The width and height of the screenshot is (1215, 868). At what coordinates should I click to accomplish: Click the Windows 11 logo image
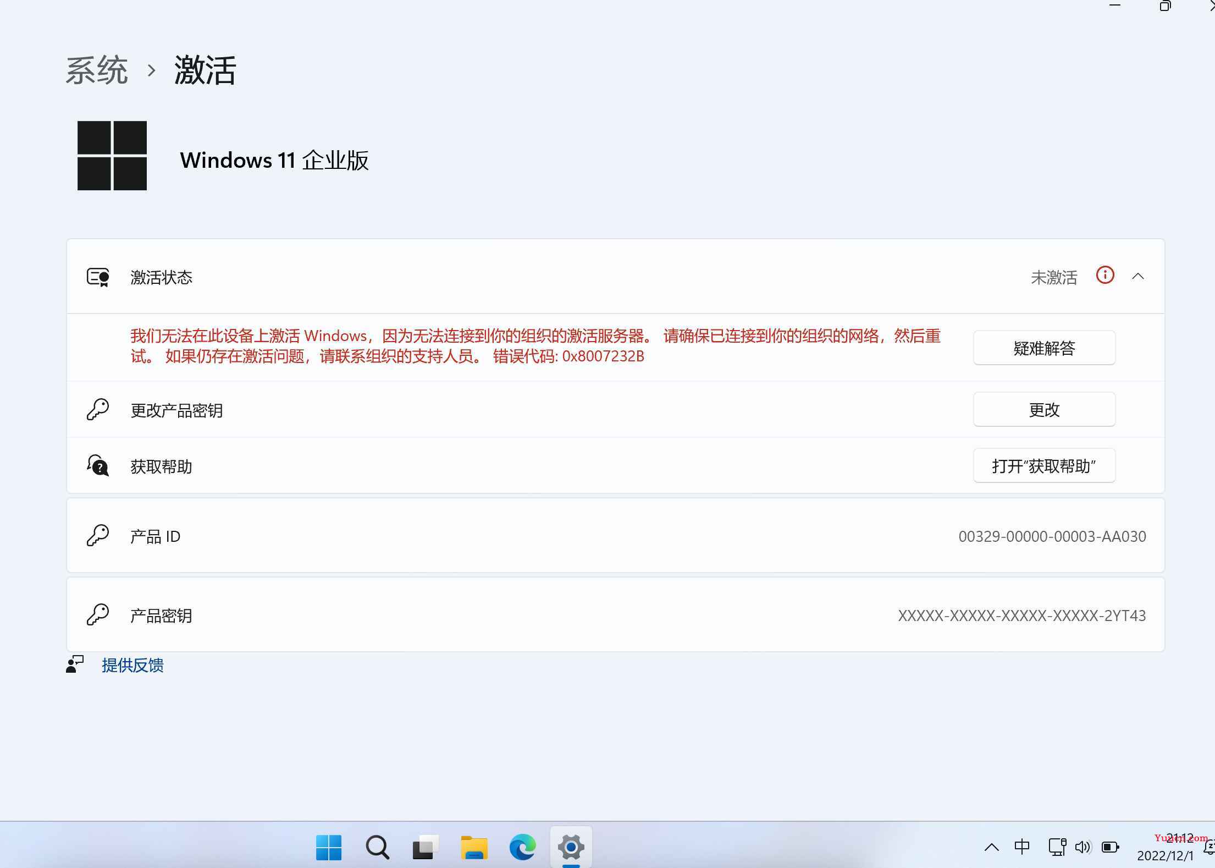pos(112,156)
